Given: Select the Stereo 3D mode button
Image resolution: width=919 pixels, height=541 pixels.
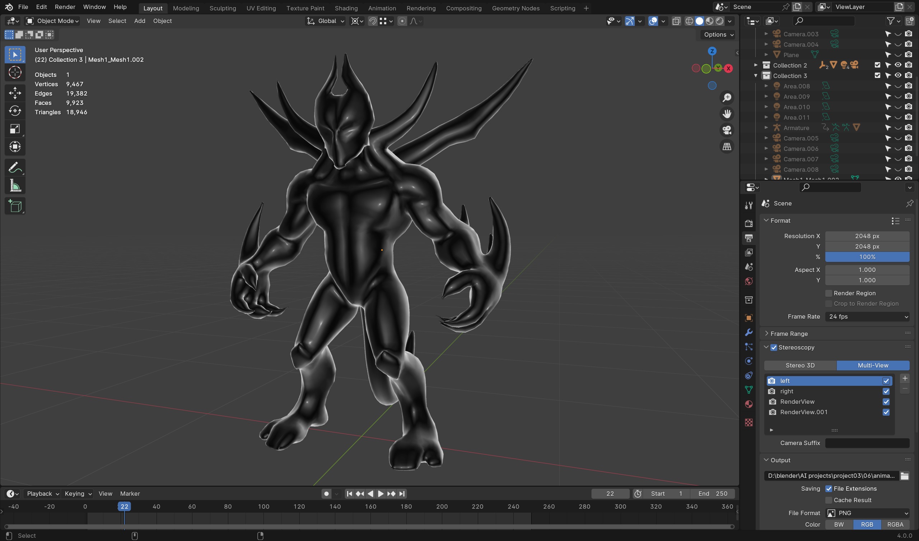Looking at the screenshot, I should coord(800,365).
